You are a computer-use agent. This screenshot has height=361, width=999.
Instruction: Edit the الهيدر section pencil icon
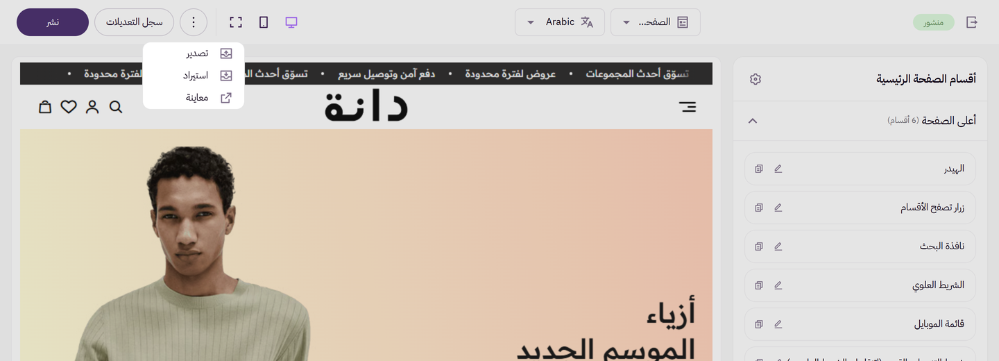click(778, 169)
